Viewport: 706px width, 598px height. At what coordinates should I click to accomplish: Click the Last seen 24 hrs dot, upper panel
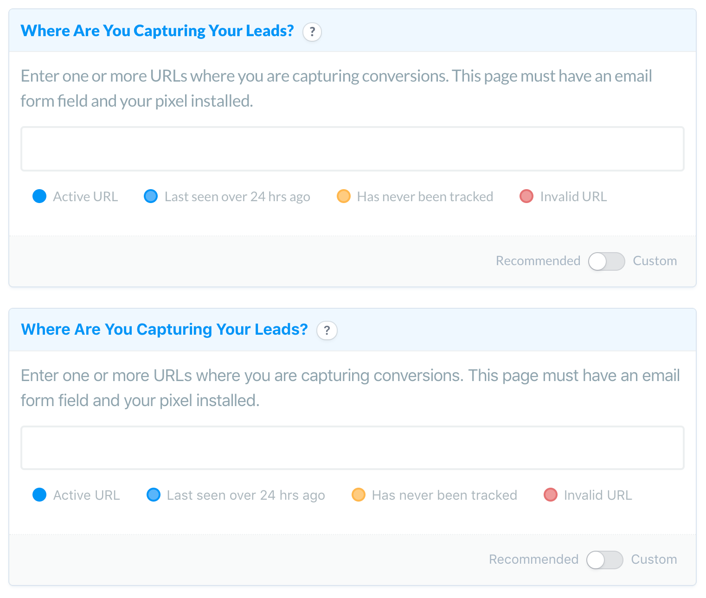(151, 197)
